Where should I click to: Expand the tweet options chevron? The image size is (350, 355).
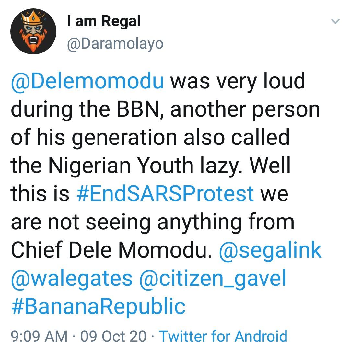(335, 21)
